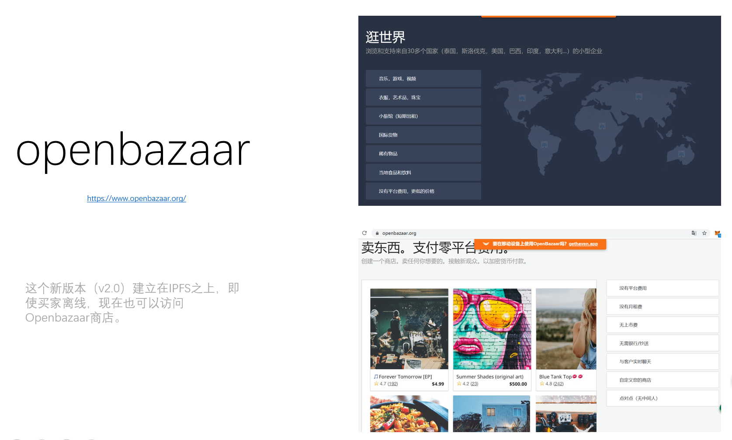
Task: Click the Australia map marker
Action: [x=681, y=154]
